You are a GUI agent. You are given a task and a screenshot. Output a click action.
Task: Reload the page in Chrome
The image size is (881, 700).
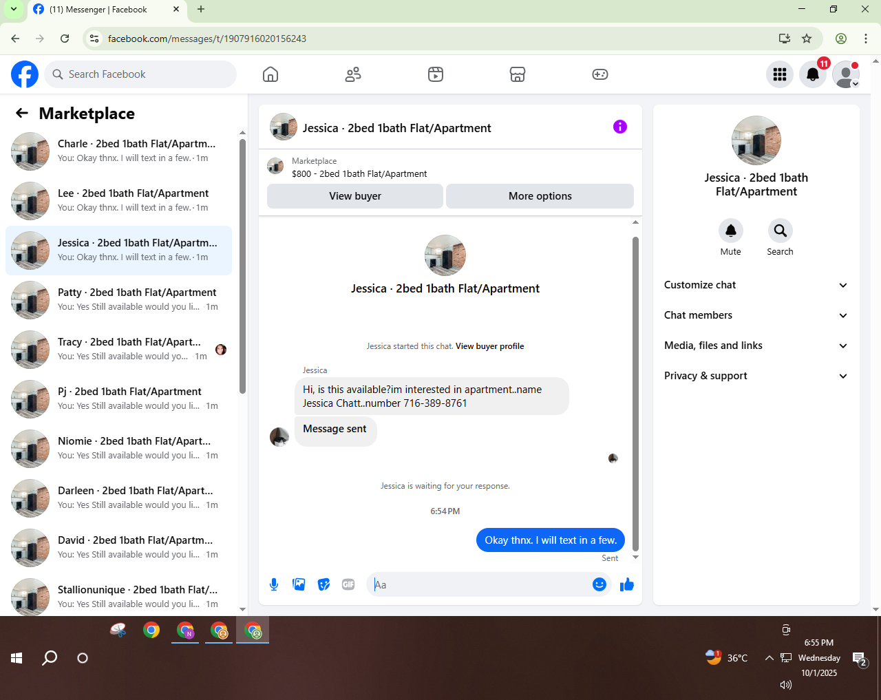tap(65, 39)
